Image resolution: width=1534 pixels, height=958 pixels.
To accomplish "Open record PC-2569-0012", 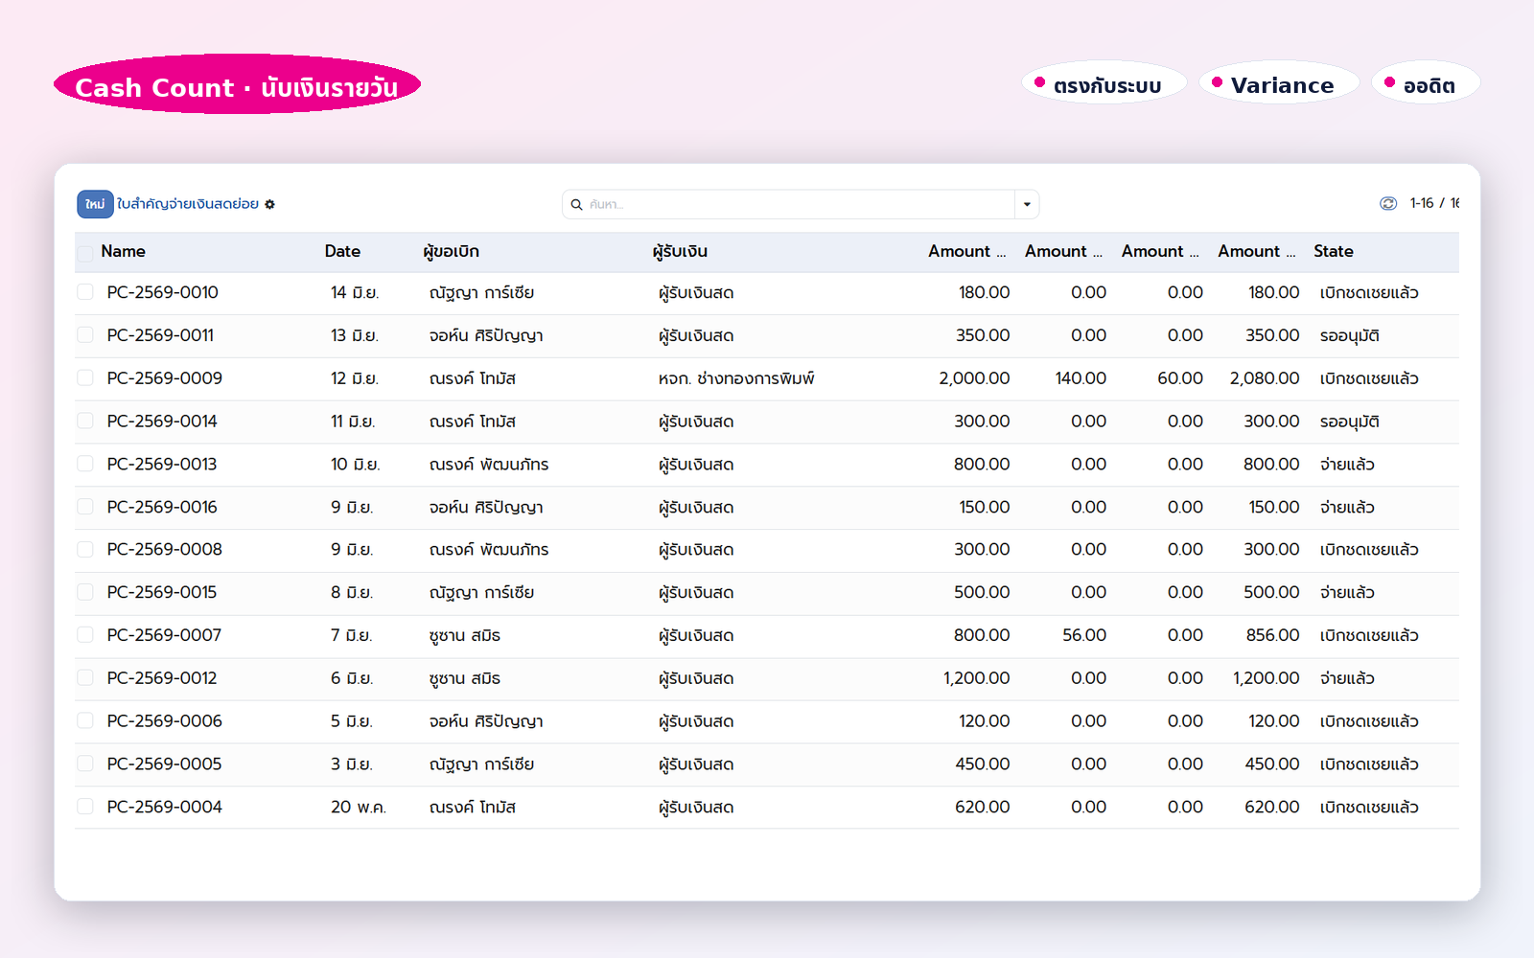I will [x=162, y=677].
